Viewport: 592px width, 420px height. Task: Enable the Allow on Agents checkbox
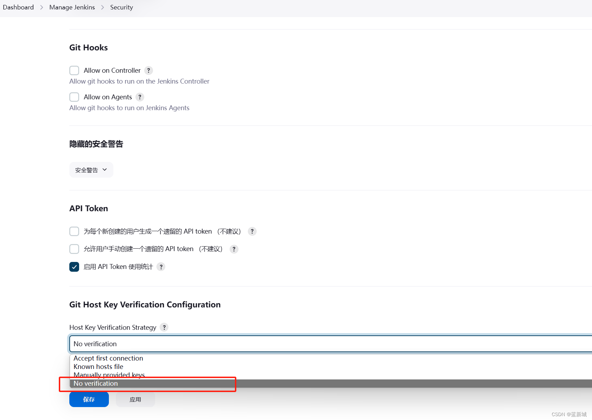click(x=74, y=97)
